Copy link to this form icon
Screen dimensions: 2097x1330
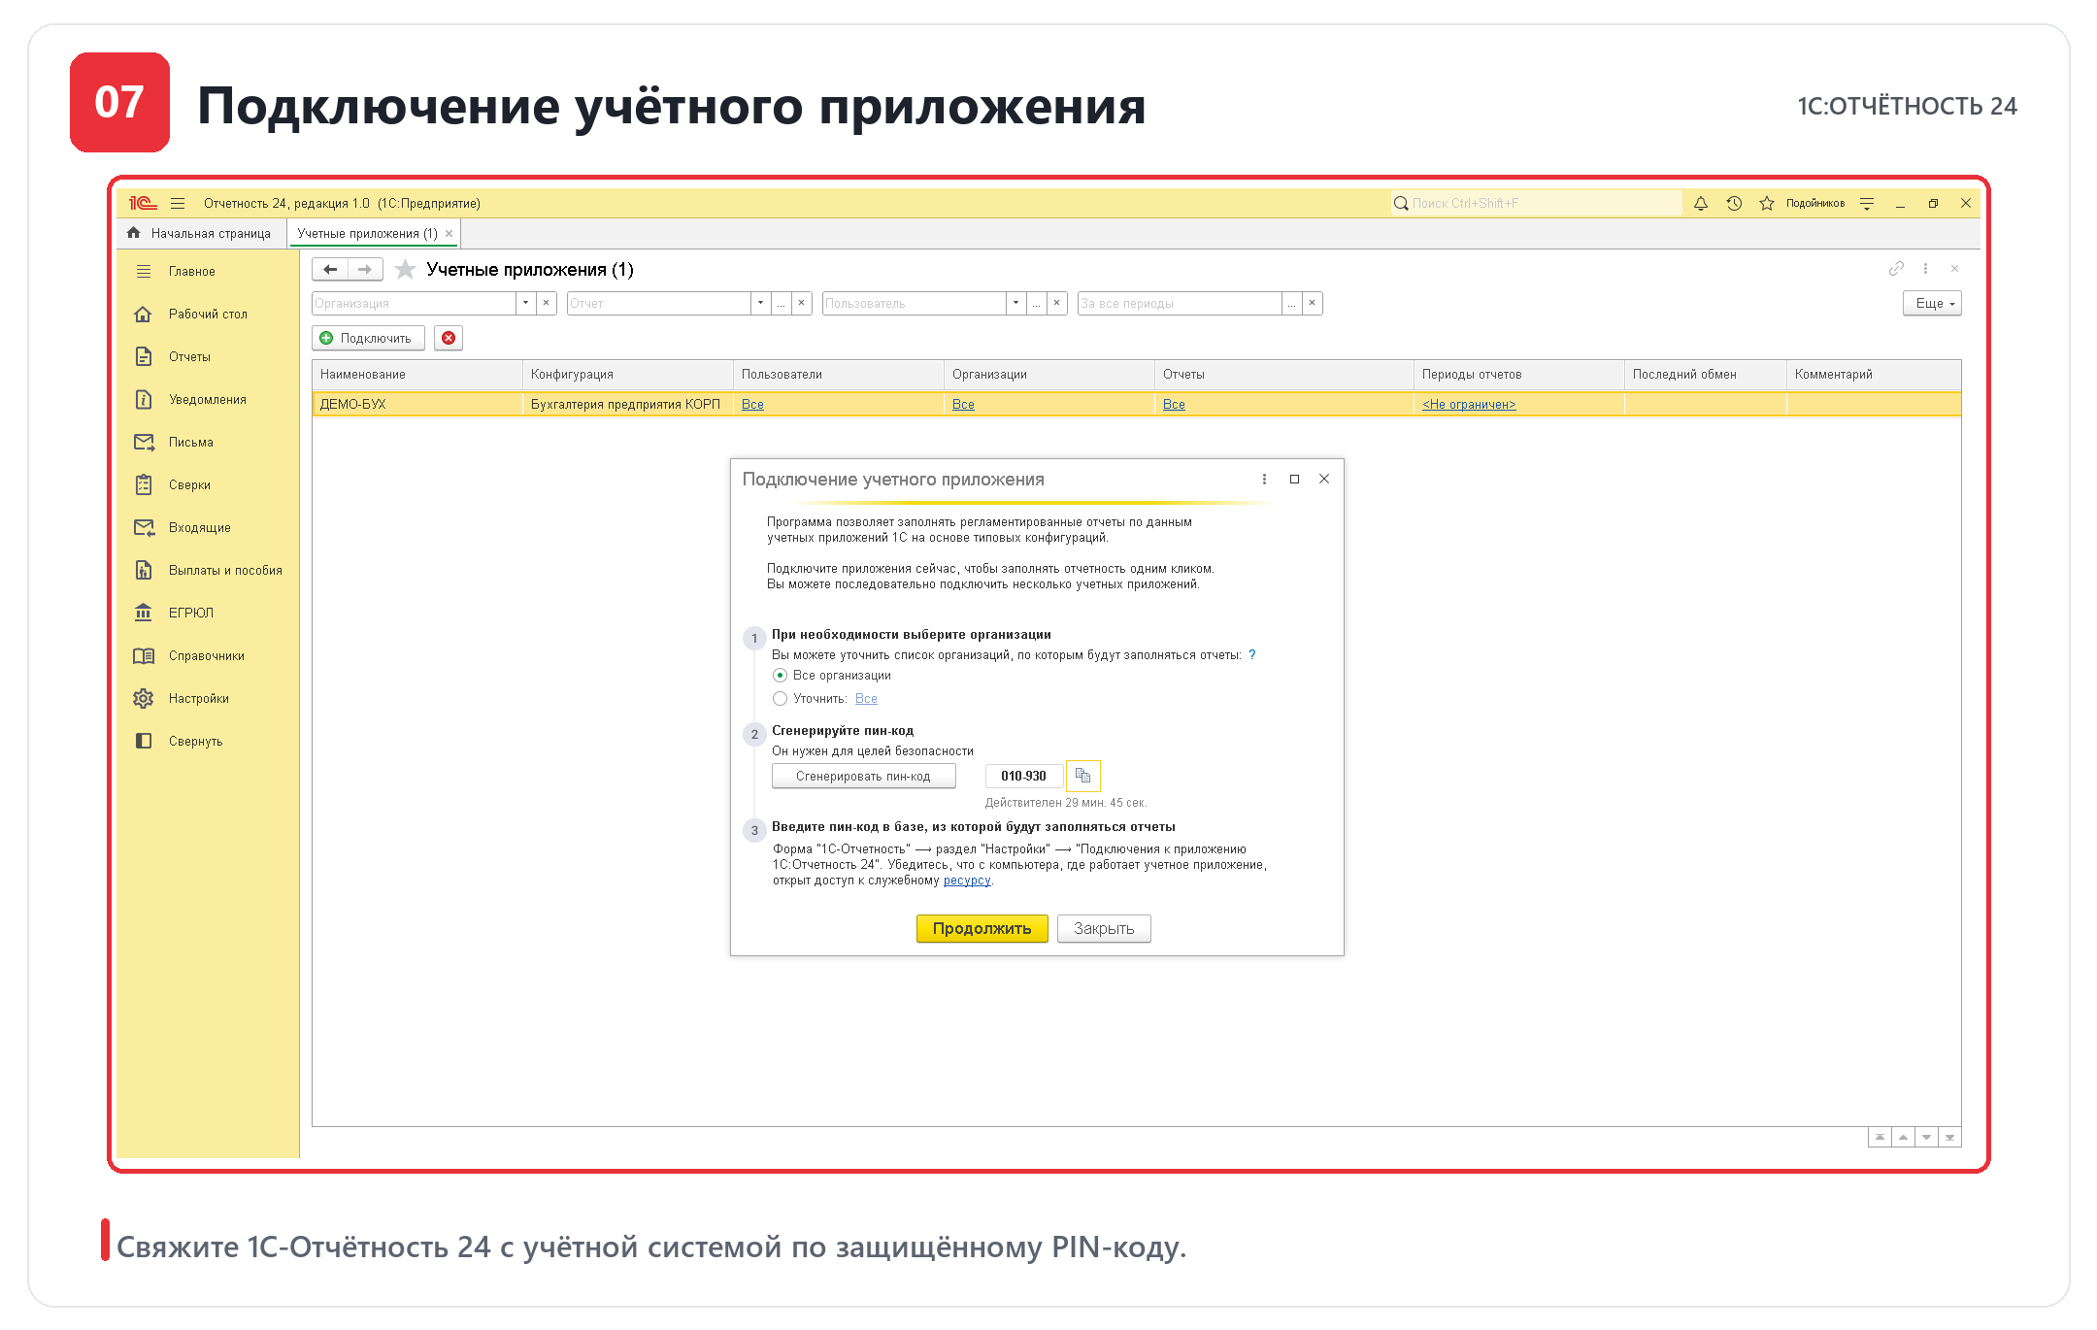click(1896, 268)
